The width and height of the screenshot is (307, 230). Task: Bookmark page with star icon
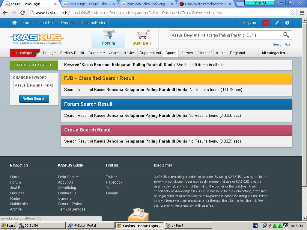tap(292, 13)
